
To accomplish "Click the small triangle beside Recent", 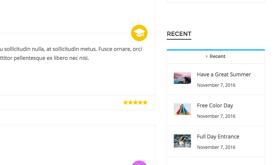I will click(x=207, y=56).
